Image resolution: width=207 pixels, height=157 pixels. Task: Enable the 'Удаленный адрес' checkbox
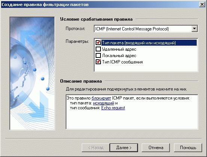click(98, 49)
